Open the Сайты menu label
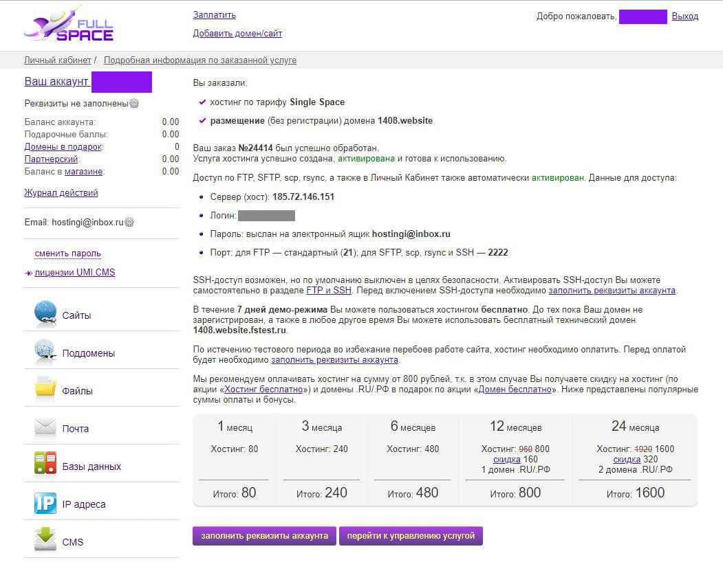The height and width of the screenshot is (562, 723). (76, 315)
